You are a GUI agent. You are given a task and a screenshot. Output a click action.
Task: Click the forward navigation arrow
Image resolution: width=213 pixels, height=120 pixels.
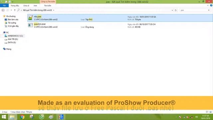(8, 10)
